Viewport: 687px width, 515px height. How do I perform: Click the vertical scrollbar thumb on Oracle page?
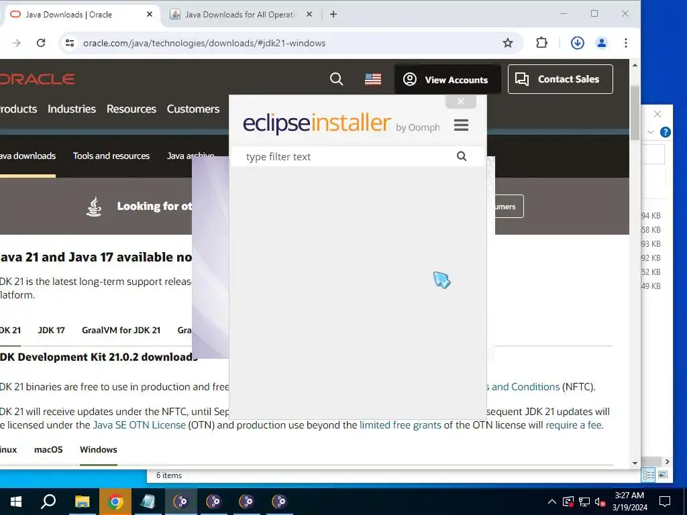635,113
